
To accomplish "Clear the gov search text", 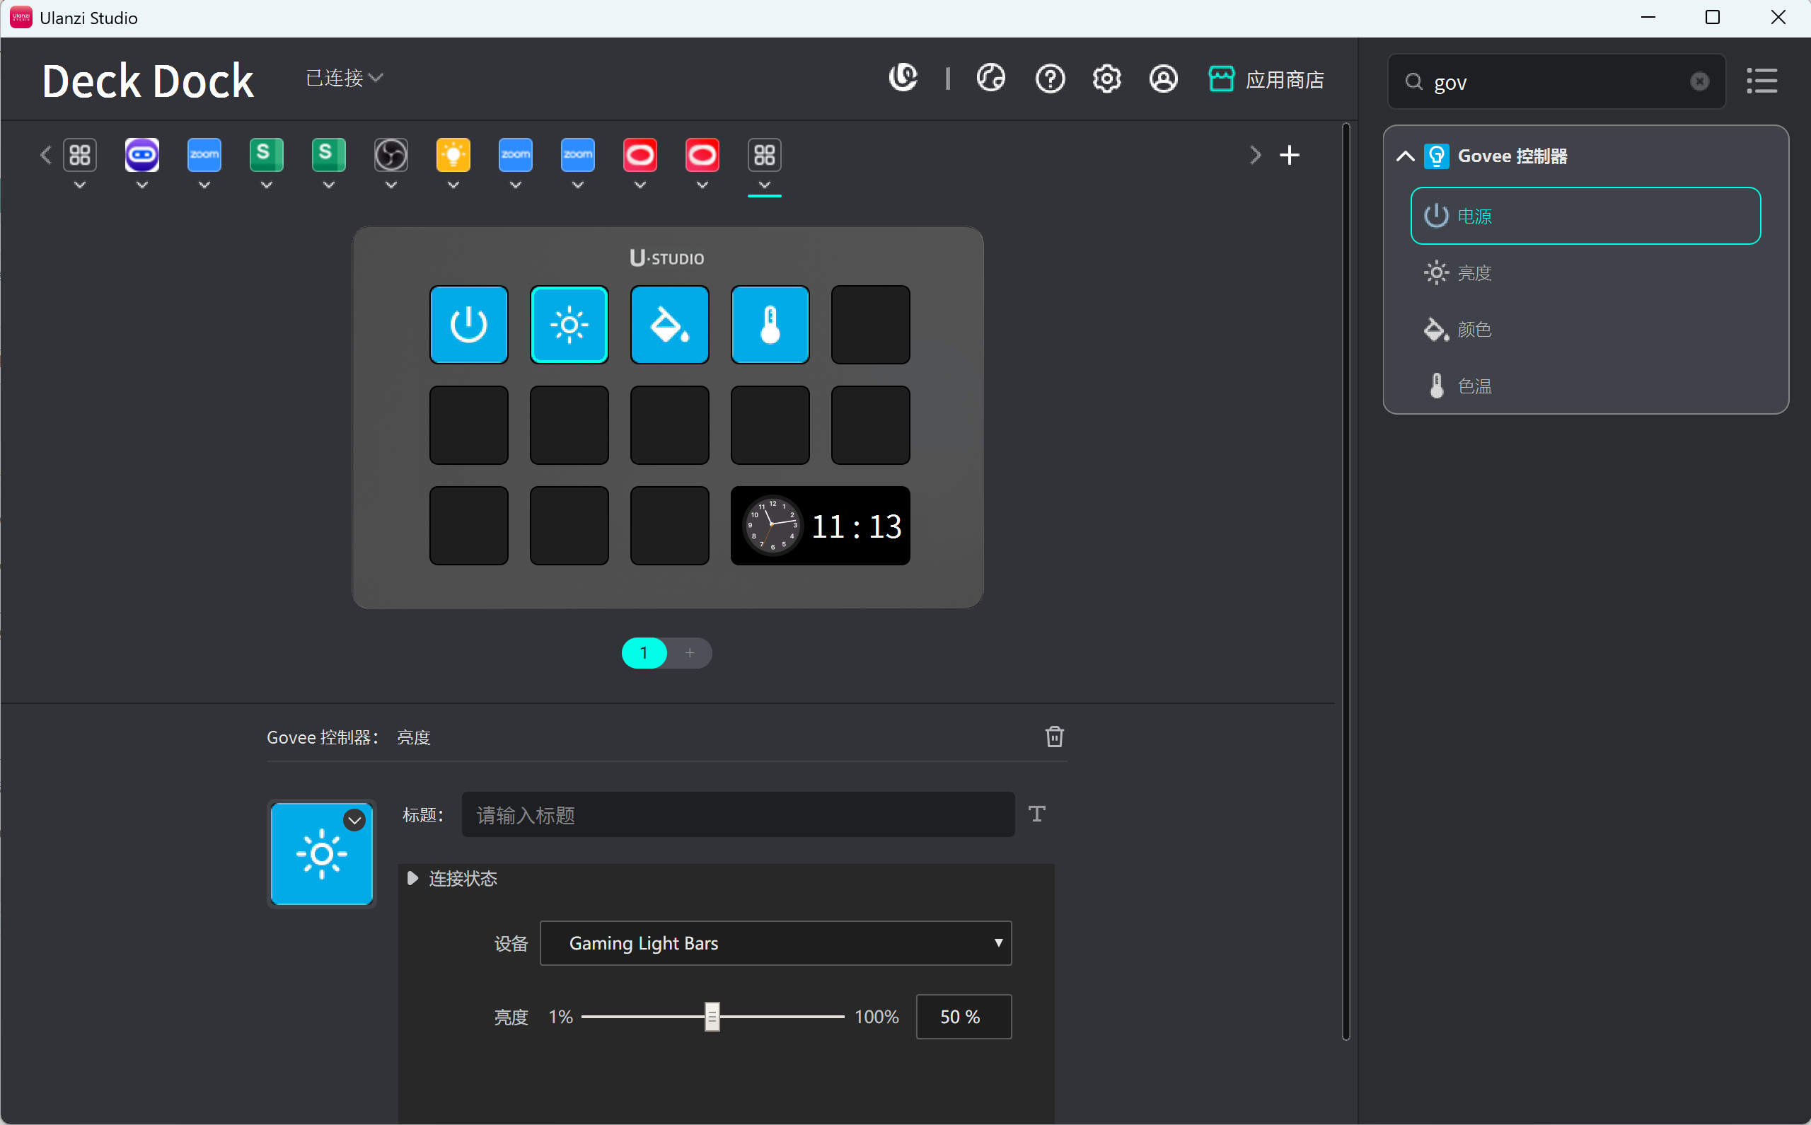I will click(x=1699, y=81).
